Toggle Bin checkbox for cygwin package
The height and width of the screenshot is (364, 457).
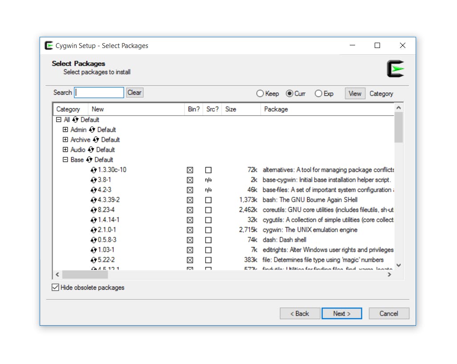pos(190,230)
